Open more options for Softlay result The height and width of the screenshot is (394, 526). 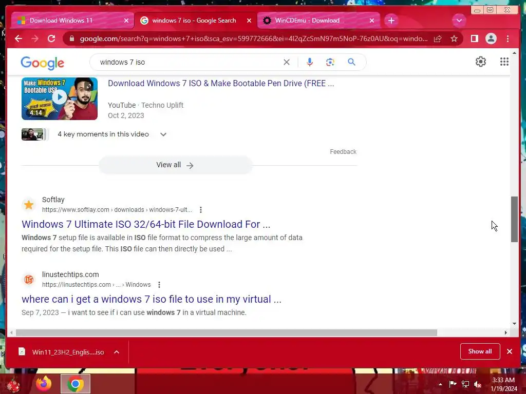tap(201, 210)
